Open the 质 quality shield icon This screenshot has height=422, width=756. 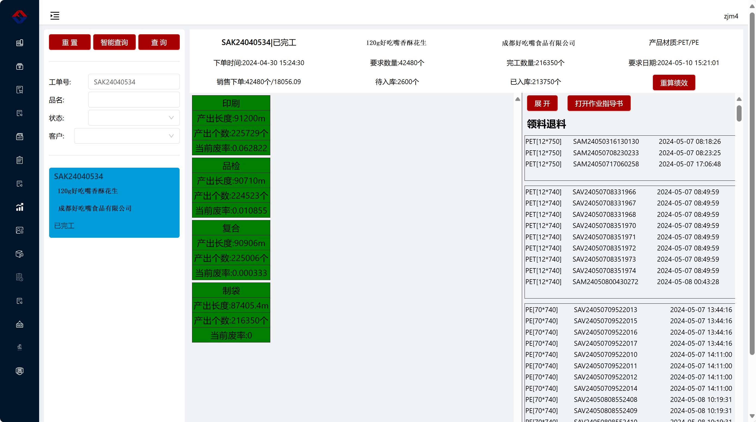[20, 371]
